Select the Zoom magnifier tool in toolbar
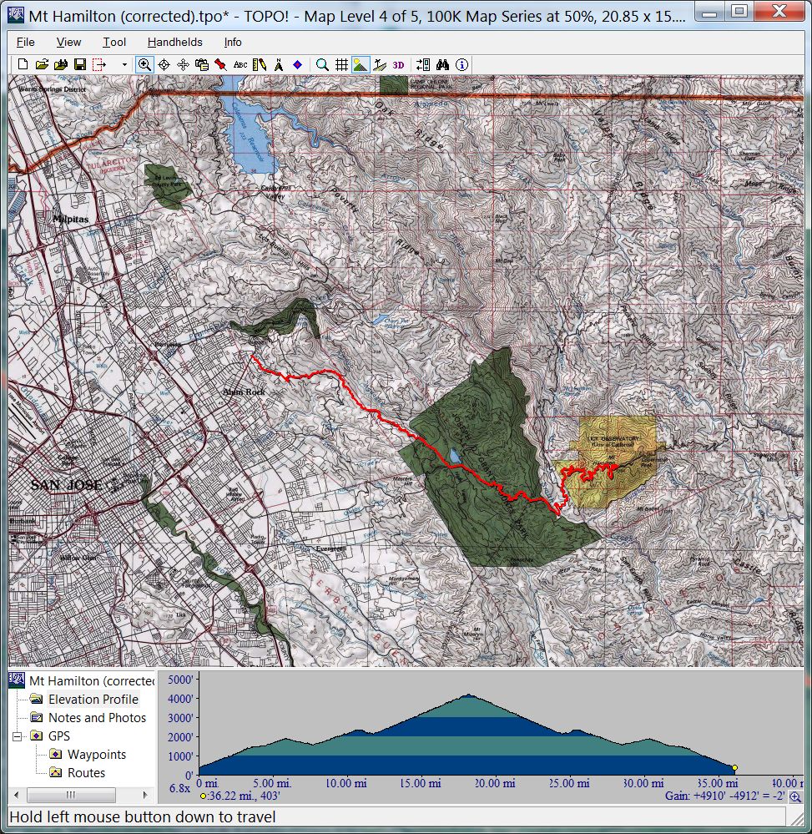 [144, 64]
